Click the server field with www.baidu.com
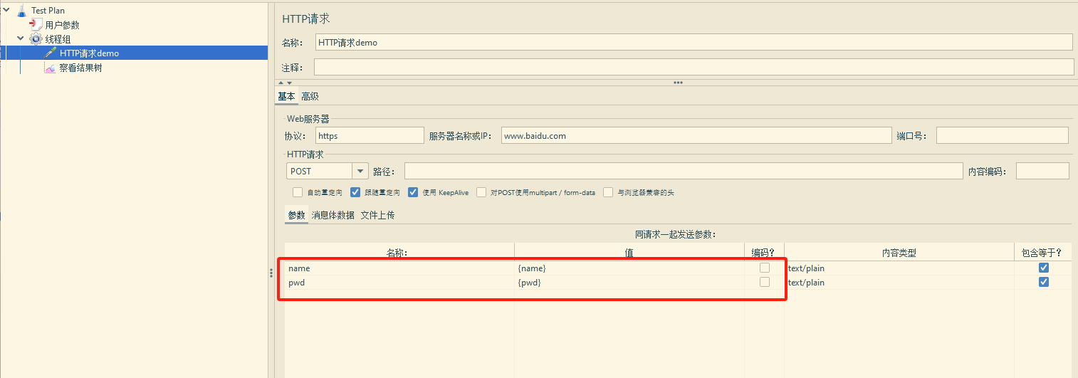The width and height of the screenshot is (1078, 378). click(696, 135)
